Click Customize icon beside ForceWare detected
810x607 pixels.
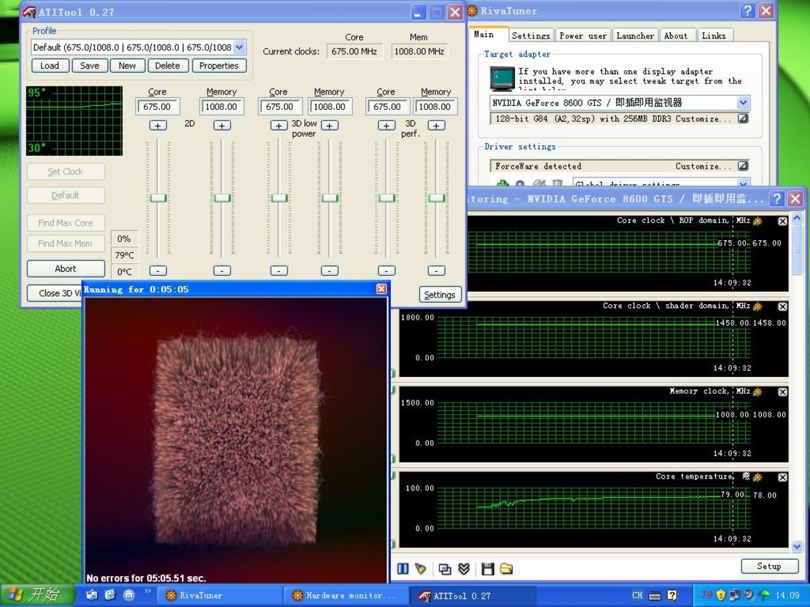(x=742, y=166)
